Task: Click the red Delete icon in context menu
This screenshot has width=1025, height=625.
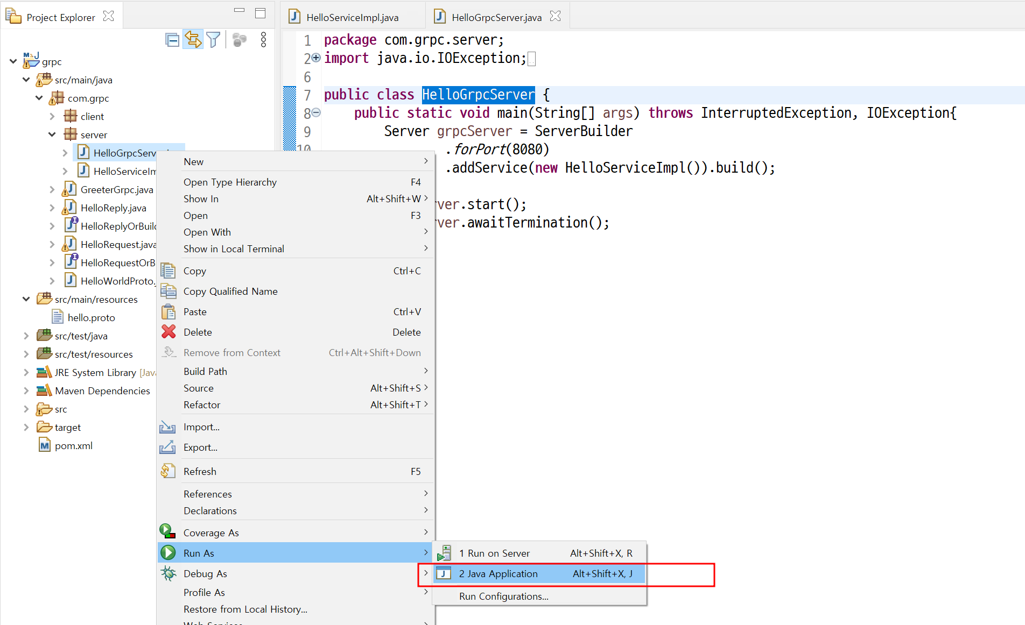Action: (x=169, y=332)
